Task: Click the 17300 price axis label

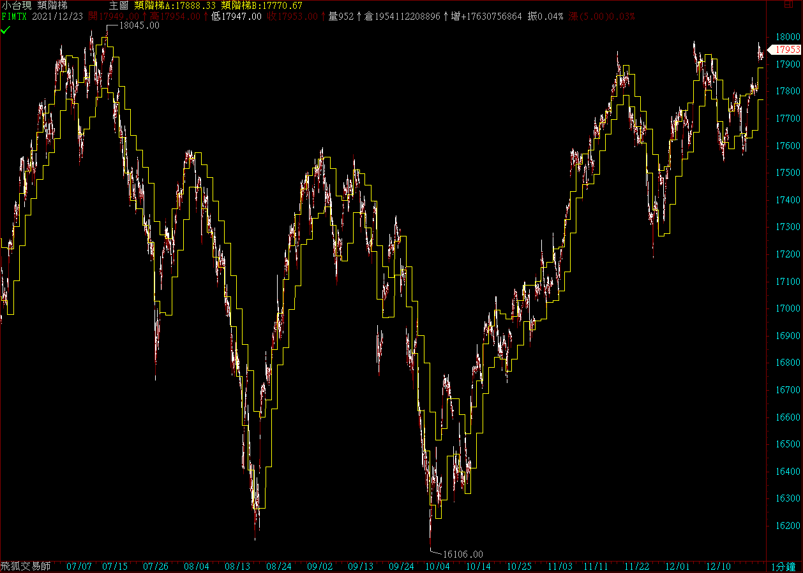Action: (x=788, y=227)
